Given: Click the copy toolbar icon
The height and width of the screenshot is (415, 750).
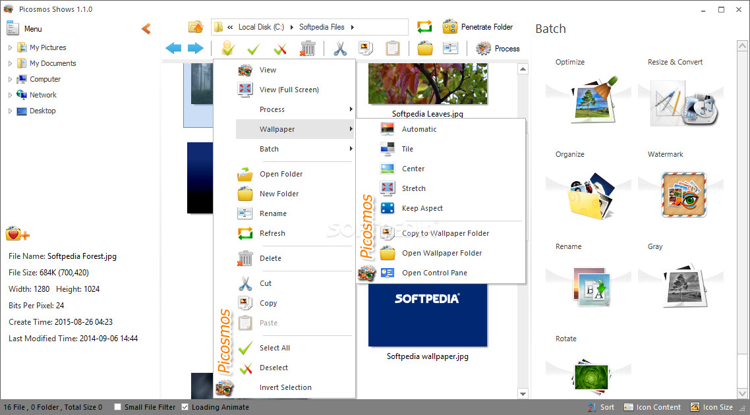Looking at the screenshot, I should tap(365, 48).
